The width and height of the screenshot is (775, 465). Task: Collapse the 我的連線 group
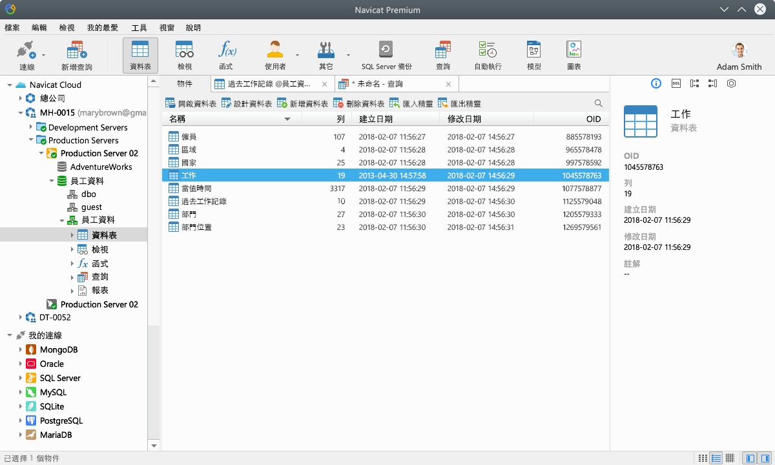click(x=10, y=335)
